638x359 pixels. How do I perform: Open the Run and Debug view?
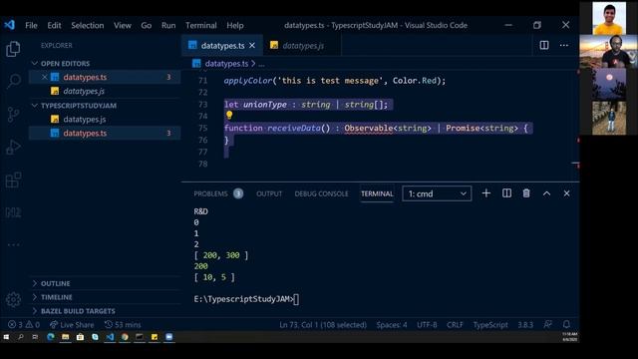[13, 147]
